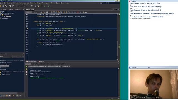Close the factorial (run) output tab
Image resolution: width=178 pixels, height=100 pixels.
pos(70,66)
